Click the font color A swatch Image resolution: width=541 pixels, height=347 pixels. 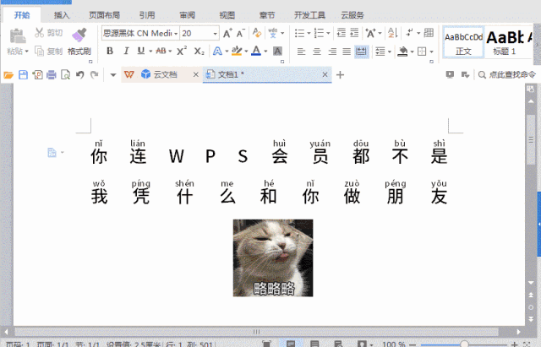[x=256, y=51]
